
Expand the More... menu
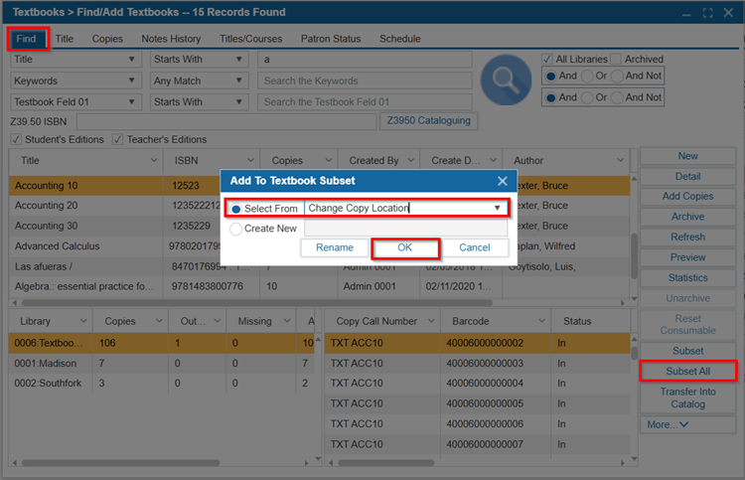click(687, 425)
